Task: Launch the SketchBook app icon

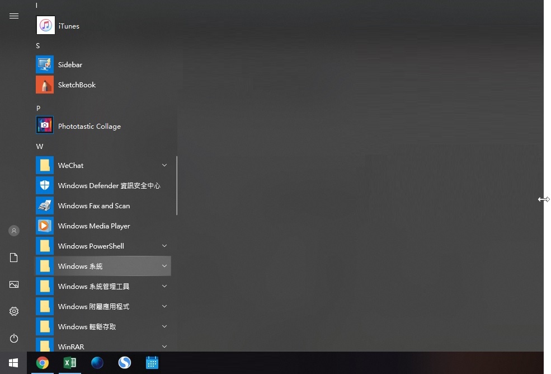Action: click(45, 85)
